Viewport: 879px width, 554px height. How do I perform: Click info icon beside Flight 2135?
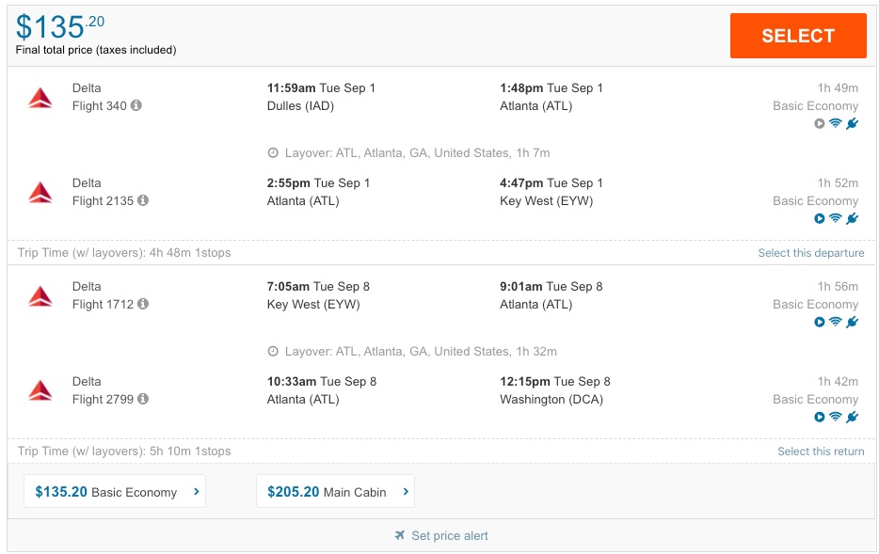point(143,201)
